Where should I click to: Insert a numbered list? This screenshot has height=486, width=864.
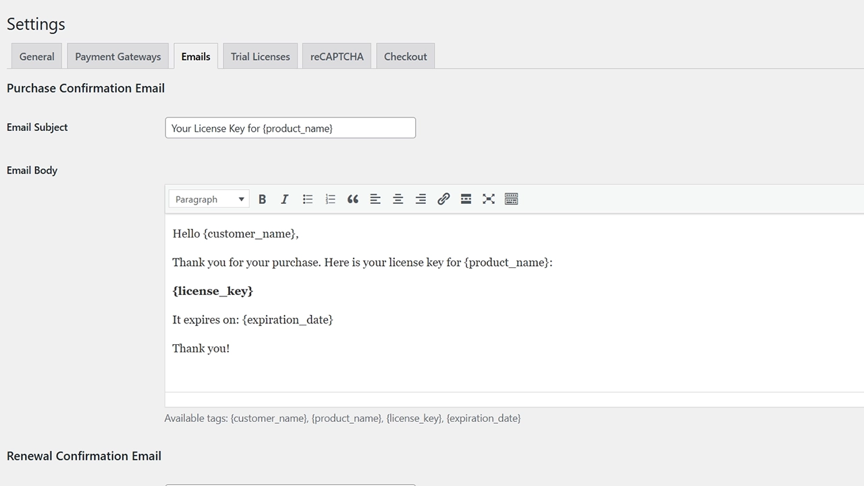coord(330,199)
